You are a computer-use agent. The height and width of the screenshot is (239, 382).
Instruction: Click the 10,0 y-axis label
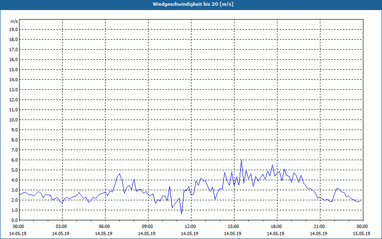click(13, 120)
